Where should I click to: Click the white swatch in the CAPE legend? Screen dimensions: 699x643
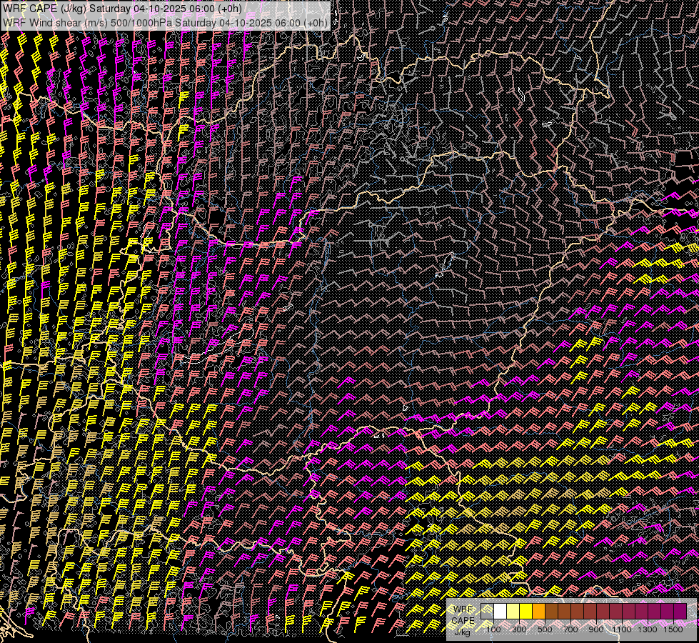[501, 611]
